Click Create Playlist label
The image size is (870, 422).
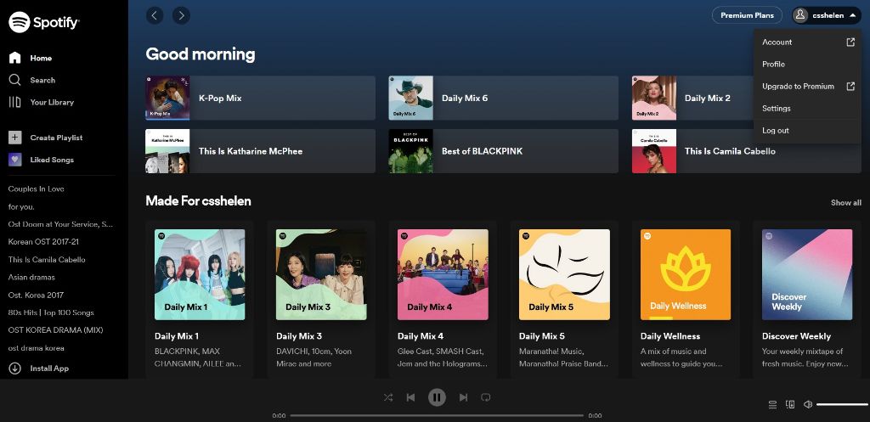click(56, 138)
